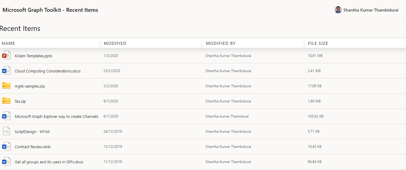
Task: Select the modified date 23/2/2020
Action: [112, 71]
